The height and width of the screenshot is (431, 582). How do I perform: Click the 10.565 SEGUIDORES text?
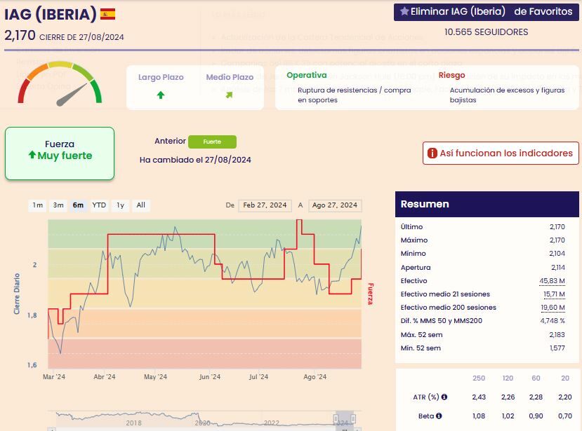[x=486, y=32]
